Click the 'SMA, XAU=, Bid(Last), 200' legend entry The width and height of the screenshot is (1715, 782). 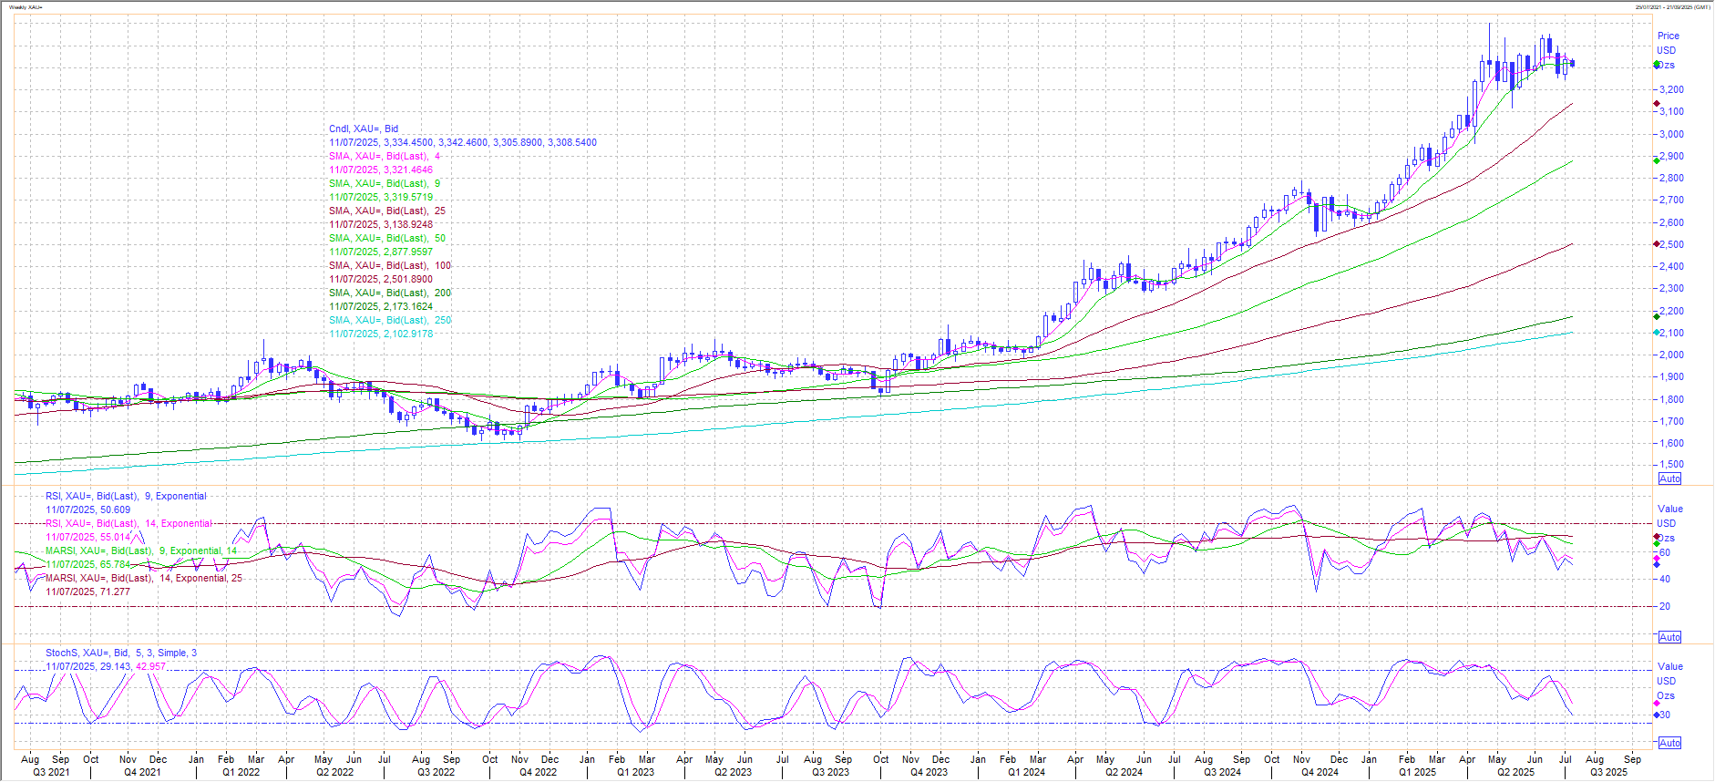(390, 293)
